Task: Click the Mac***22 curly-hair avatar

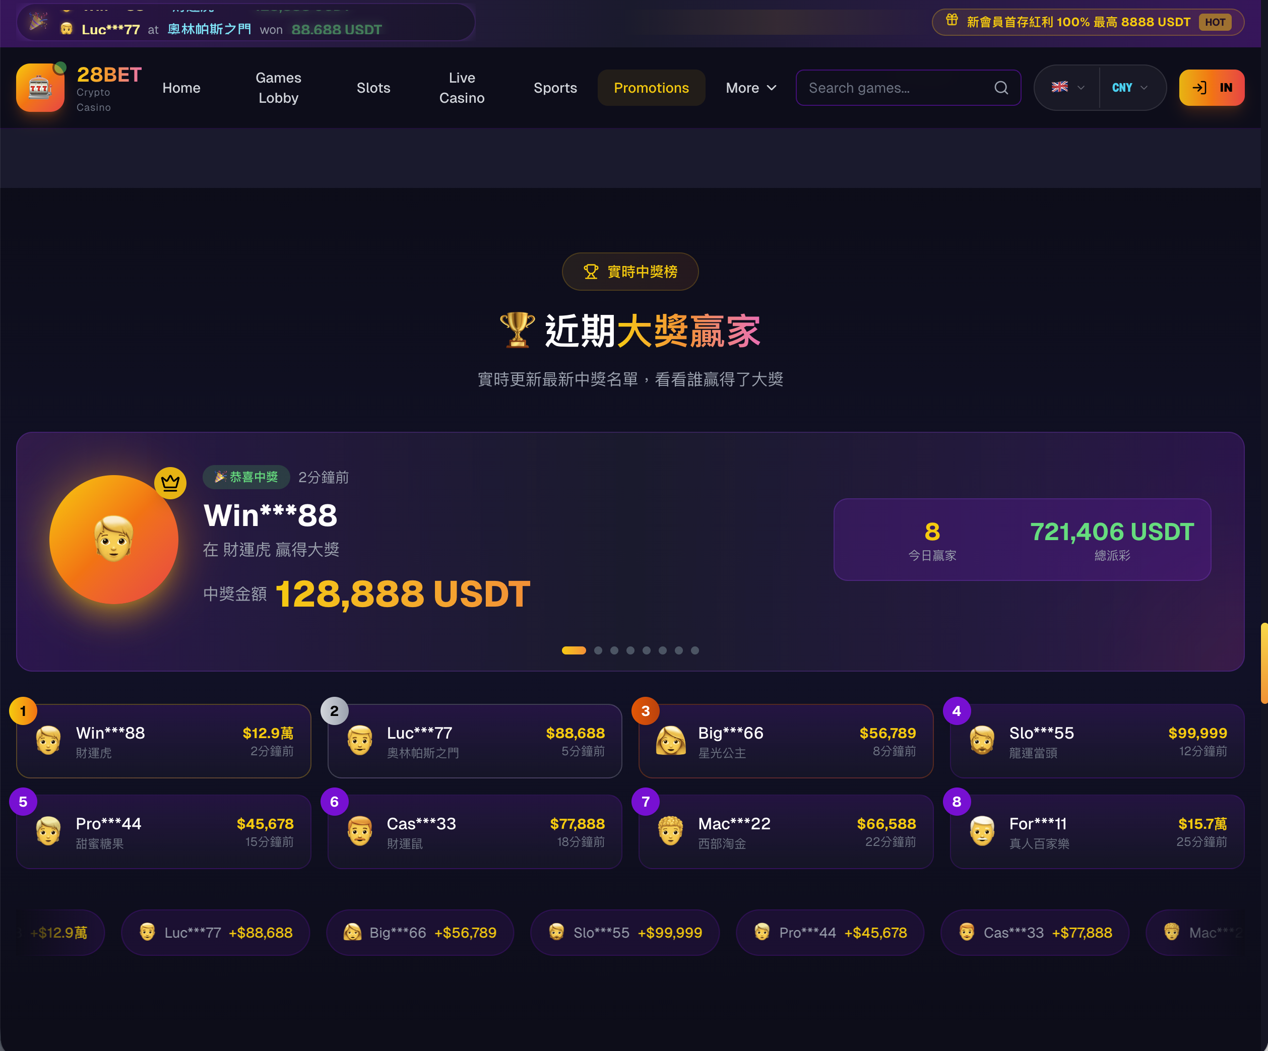Action: tap(671, 831)
